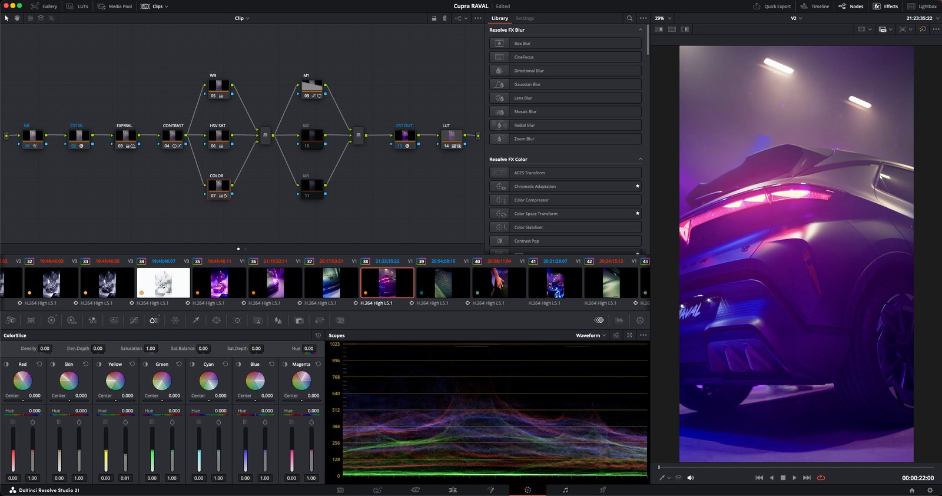Open the Information panel
The height and width of the screenshot is (496, 942).
(640, 320)
